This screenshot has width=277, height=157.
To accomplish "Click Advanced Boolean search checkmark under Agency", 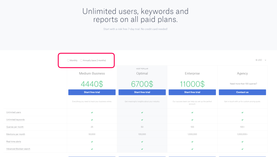I will (x=242, y=149).
